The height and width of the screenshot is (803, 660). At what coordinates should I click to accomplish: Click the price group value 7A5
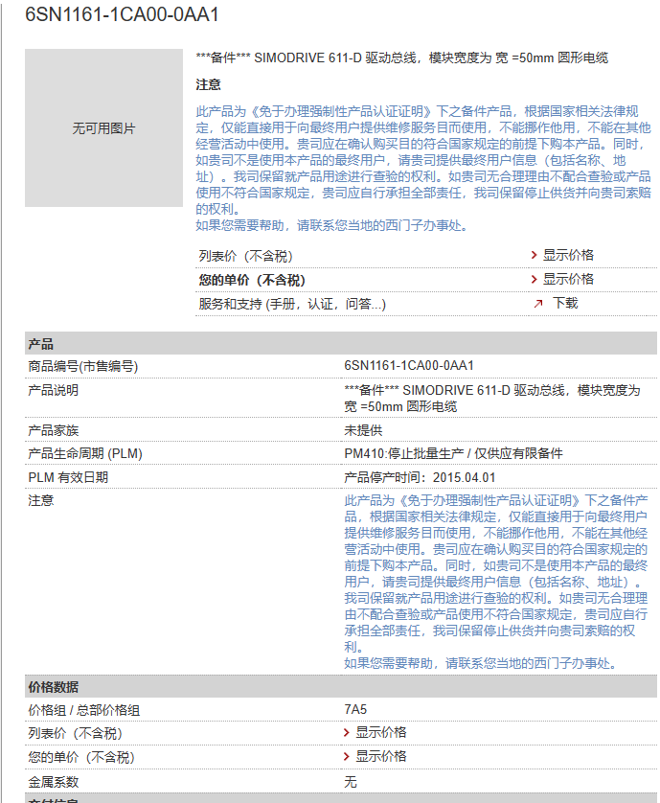(x=355, y=710)
